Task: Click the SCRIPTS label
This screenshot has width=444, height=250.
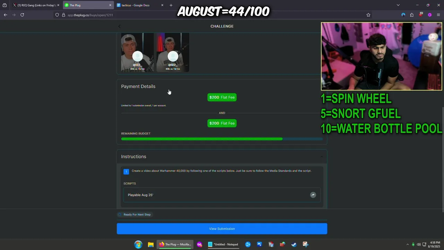Action: point(129,183)
